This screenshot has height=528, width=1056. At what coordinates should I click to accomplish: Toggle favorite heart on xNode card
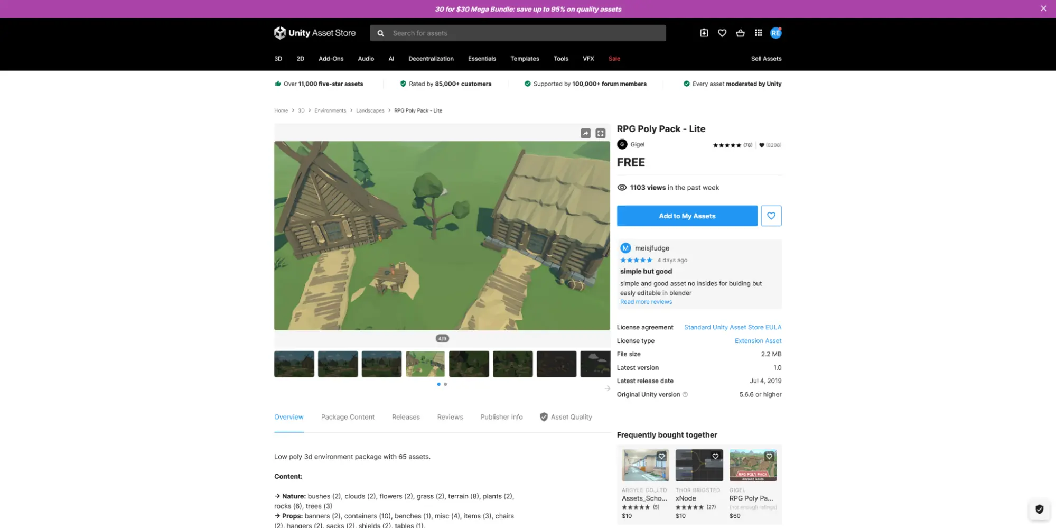click(715, 456)
